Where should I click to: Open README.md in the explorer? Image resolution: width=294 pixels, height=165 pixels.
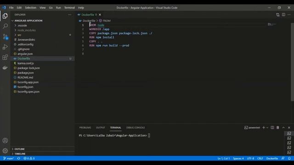click(x=25, y=77)
